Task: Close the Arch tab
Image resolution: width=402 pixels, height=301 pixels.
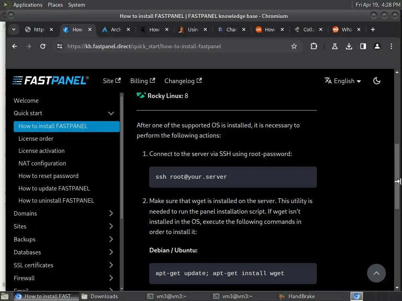Action: (x=128, y=29)
